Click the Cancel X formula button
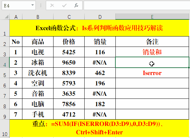Screen dimensions: 190x138 pos(52,5)
